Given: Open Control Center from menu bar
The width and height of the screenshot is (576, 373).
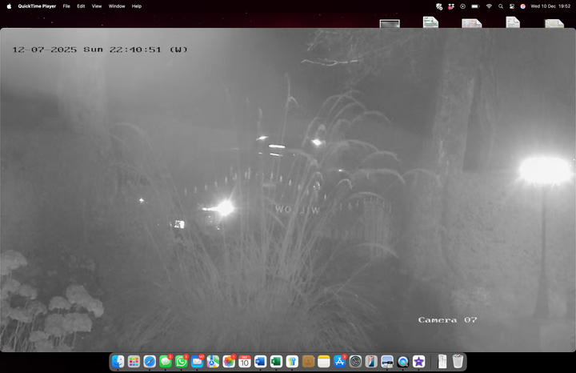Looking at the screenshot, I should tap(512, 6).
